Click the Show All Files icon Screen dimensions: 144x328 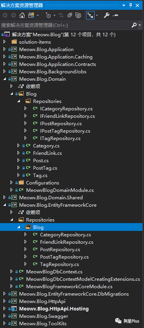pyautogui.click(x=78, y=15)
